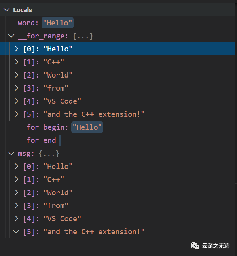Click the Locals section header label

(23, 10)
